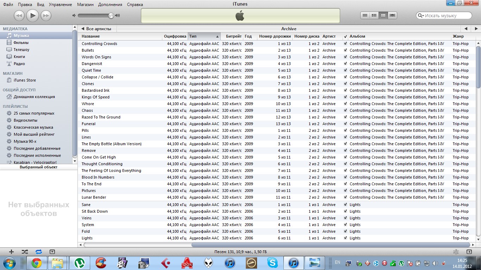This screenshot has height=270, width=481.
Task: Open the Магазин menu
Action: [86, 5]
